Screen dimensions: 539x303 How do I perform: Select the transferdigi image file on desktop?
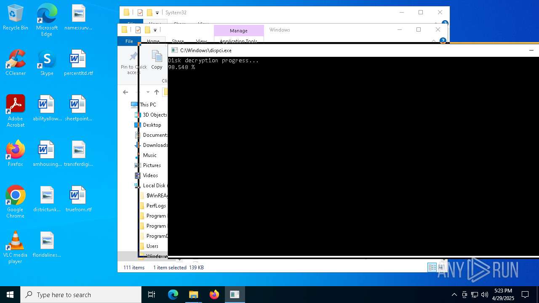coord(78,154)
